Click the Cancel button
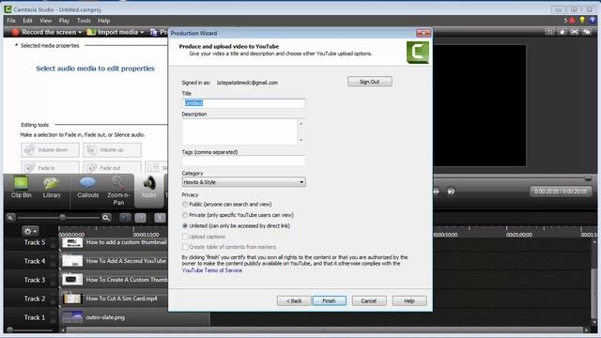601x338 pixels. (x=369, y=300)
